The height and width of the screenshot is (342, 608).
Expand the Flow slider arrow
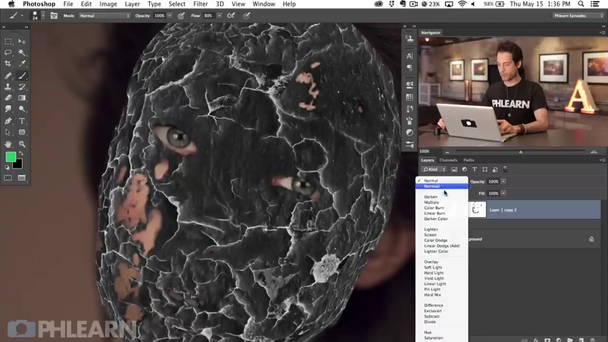coord(219,16)
